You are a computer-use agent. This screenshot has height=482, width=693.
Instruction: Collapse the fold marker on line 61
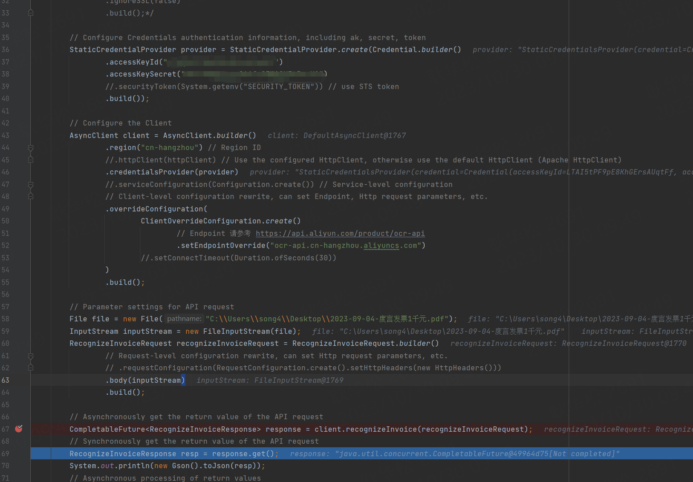pos(31,356)
